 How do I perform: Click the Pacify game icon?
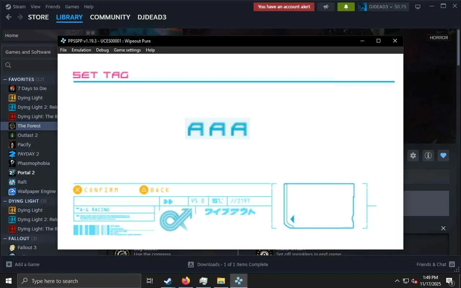tap(12, 144)
